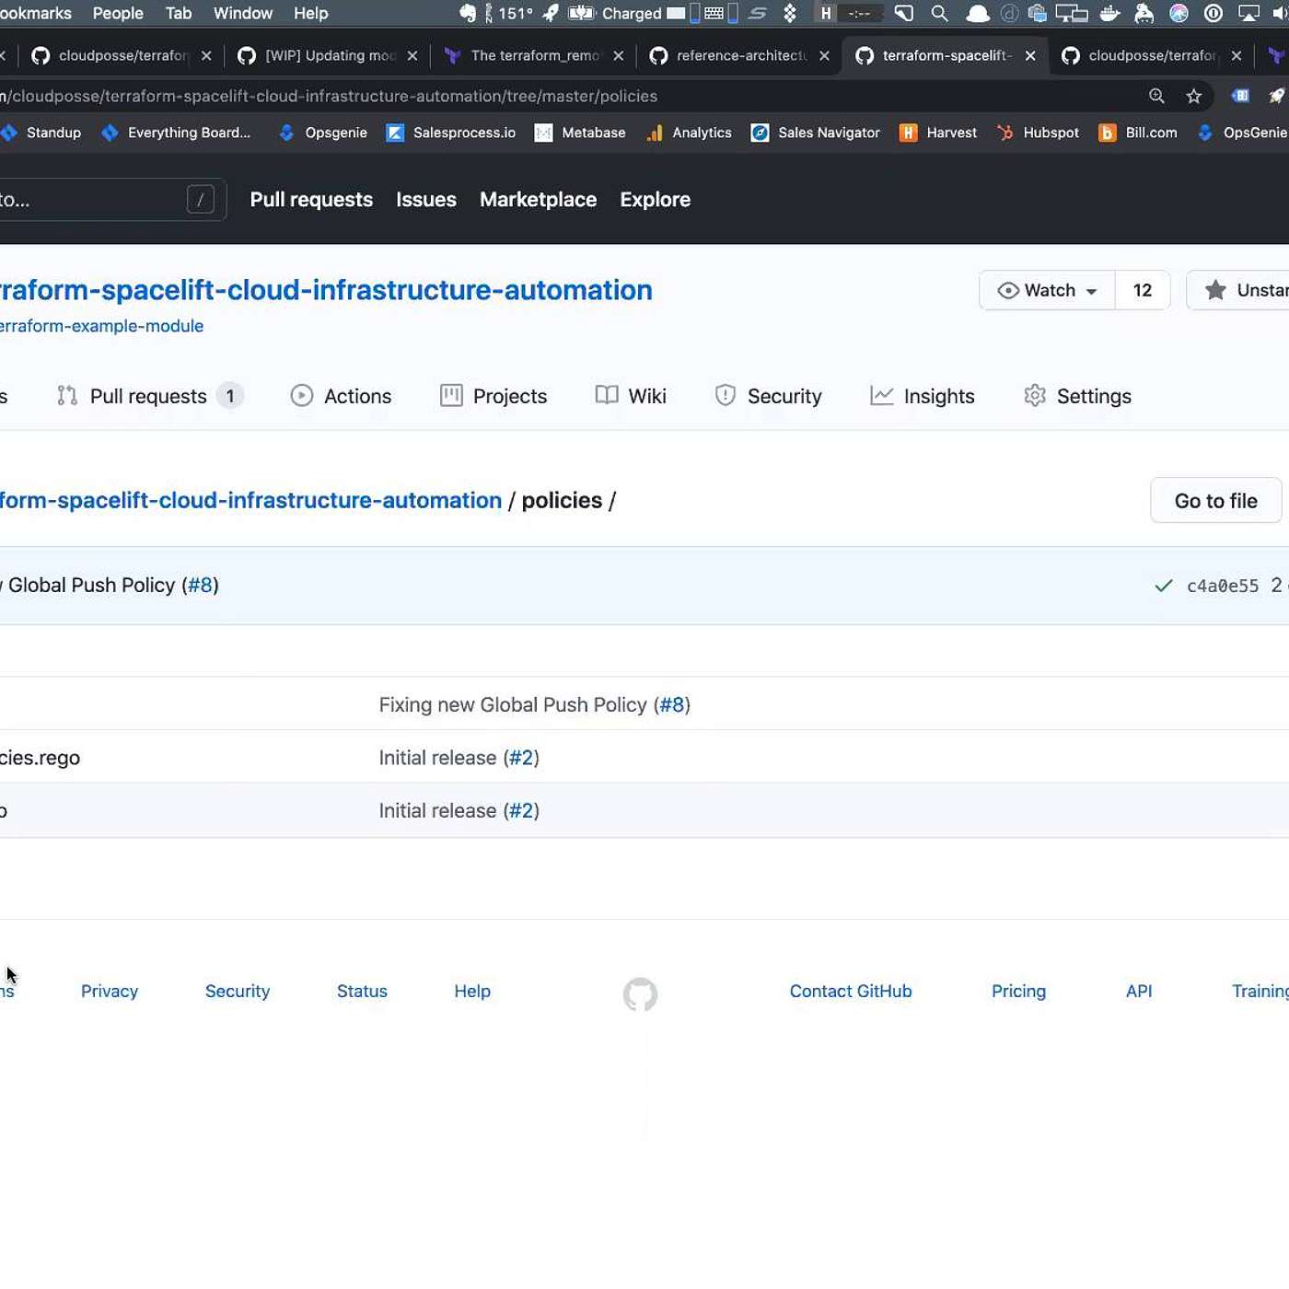Open the Siri menu bar icon
1289x1289 pixels.
click(1179, 13)
